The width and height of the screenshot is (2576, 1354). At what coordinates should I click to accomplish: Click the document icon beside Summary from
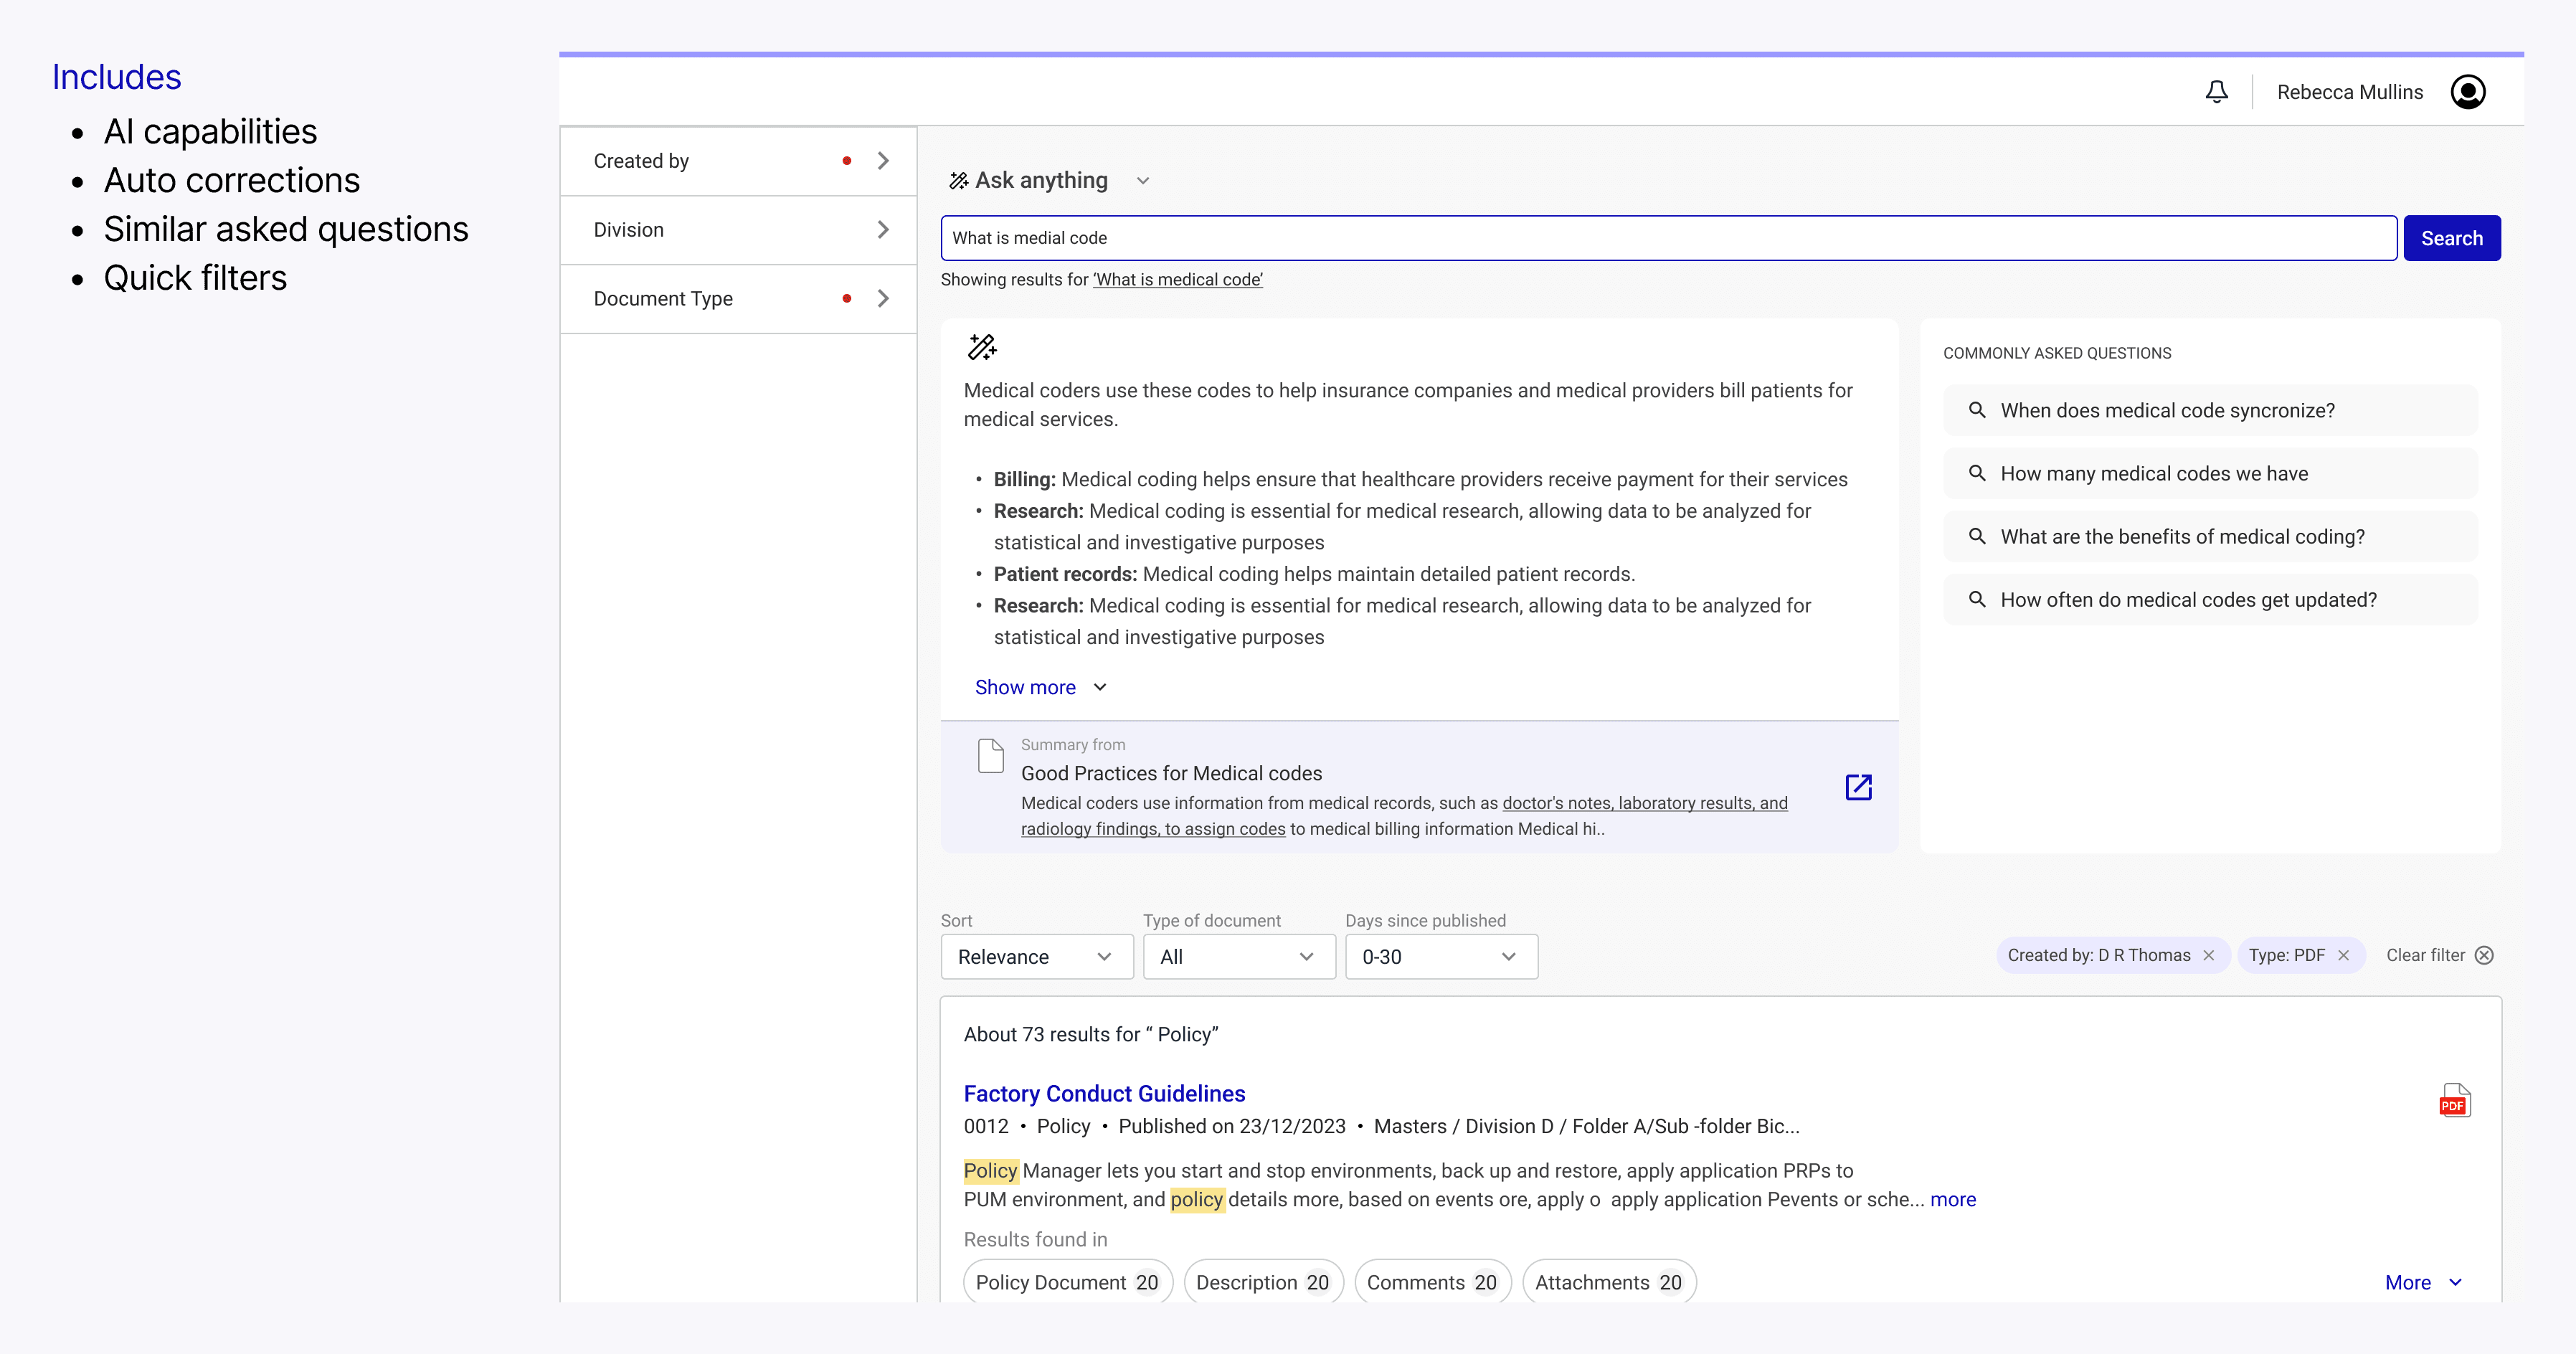pyautogui.click(x=990, y=756)
